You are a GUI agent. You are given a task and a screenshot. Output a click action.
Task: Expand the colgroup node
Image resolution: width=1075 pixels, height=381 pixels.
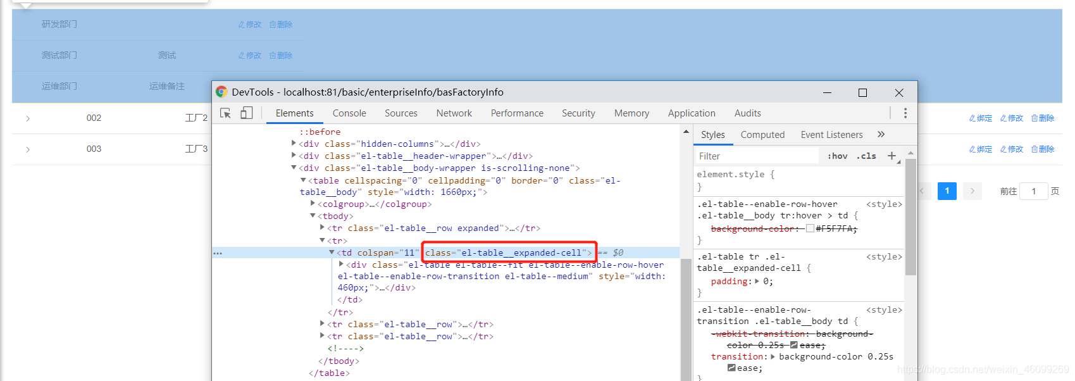[313, 204]
